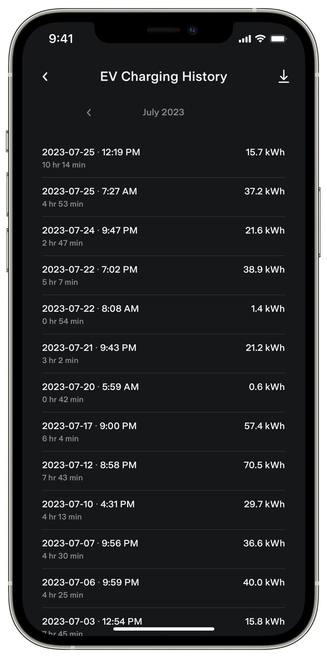
Task: Tap the back arrow beside the page title
Action: [45, 77]
